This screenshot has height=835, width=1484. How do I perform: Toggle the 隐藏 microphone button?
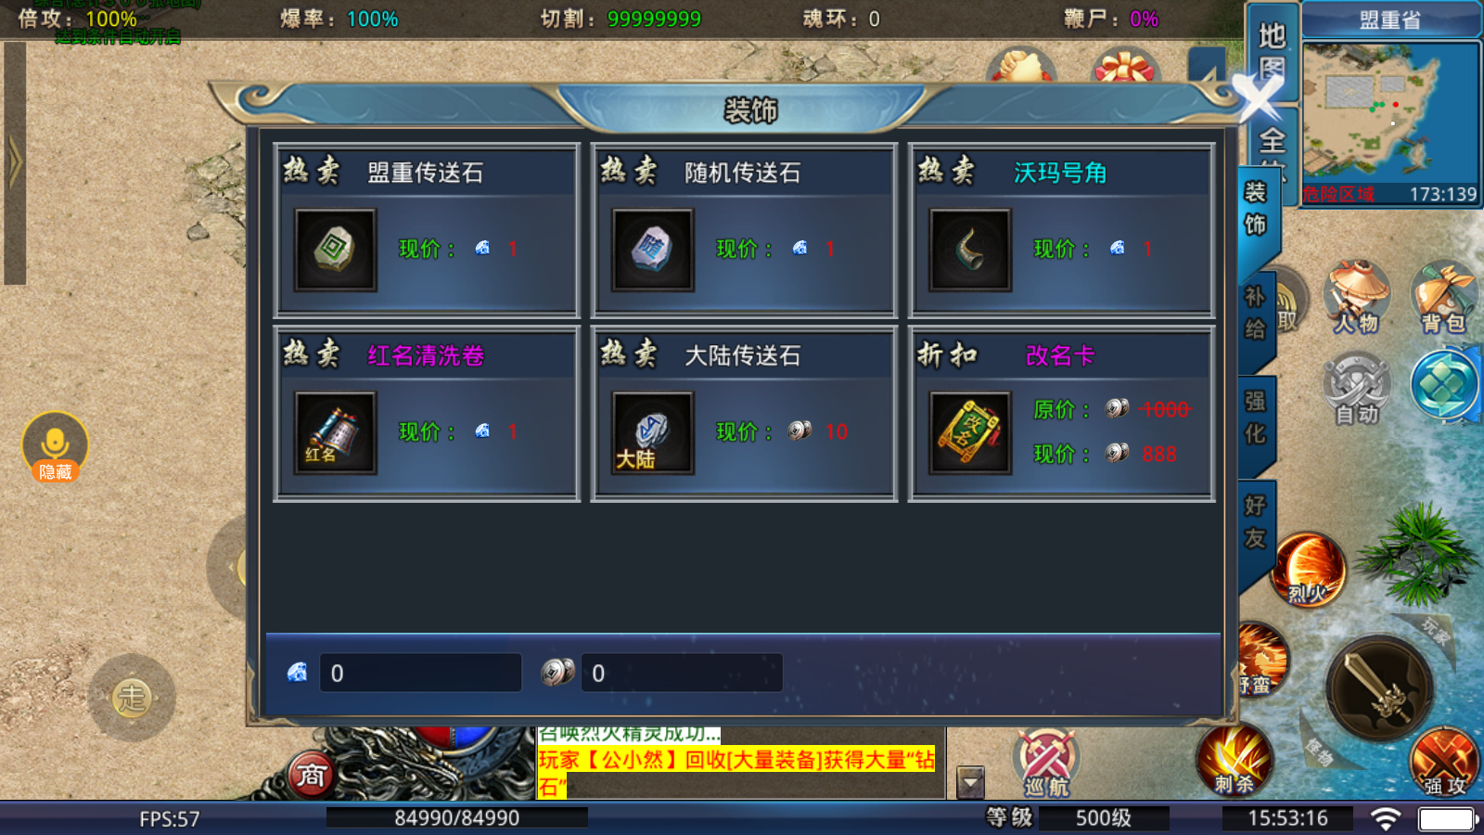point(55,447)
